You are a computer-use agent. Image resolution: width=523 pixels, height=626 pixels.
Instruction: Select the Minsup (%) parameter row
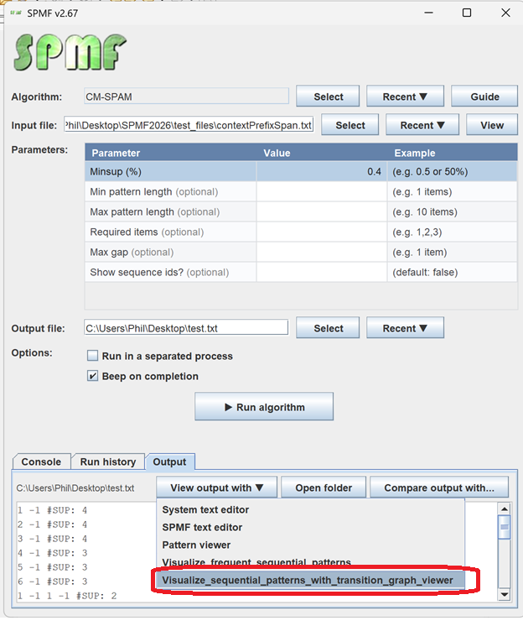click(x=301, y=172)
